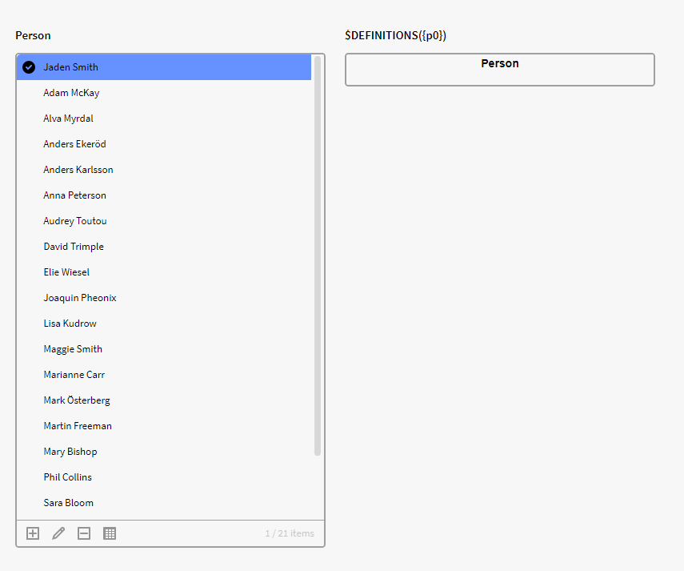
Task: Select Sara Bloom in the list
Action: coord(68,503)
